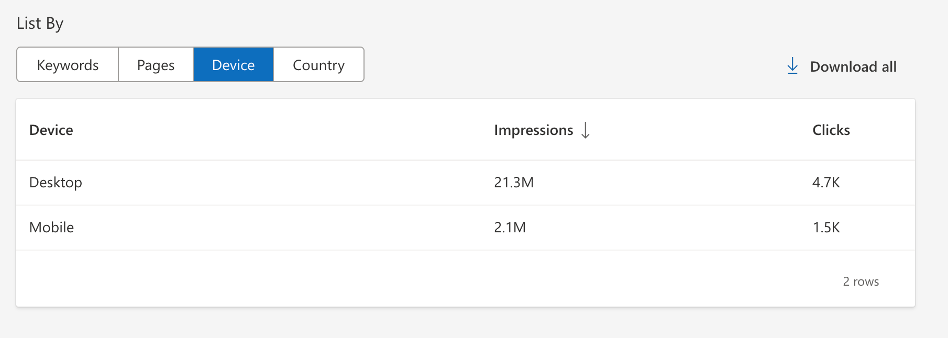Click the empty area of Mobile row

288,228
